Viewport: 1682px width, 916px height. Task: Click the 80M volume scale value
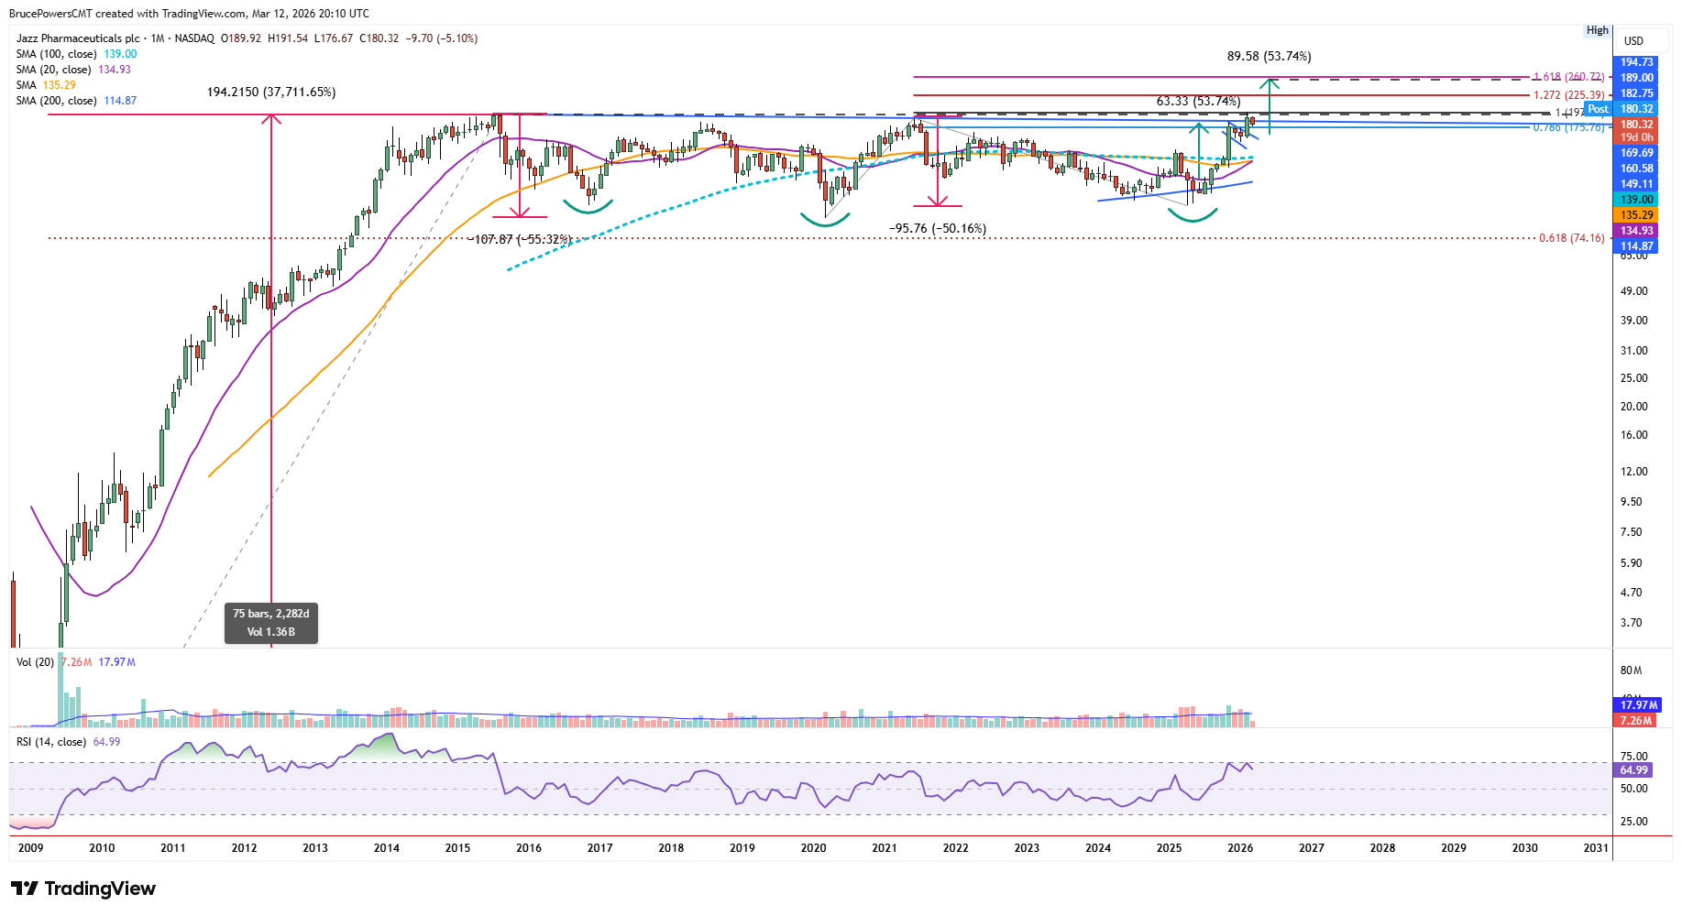pos(1632,671)
